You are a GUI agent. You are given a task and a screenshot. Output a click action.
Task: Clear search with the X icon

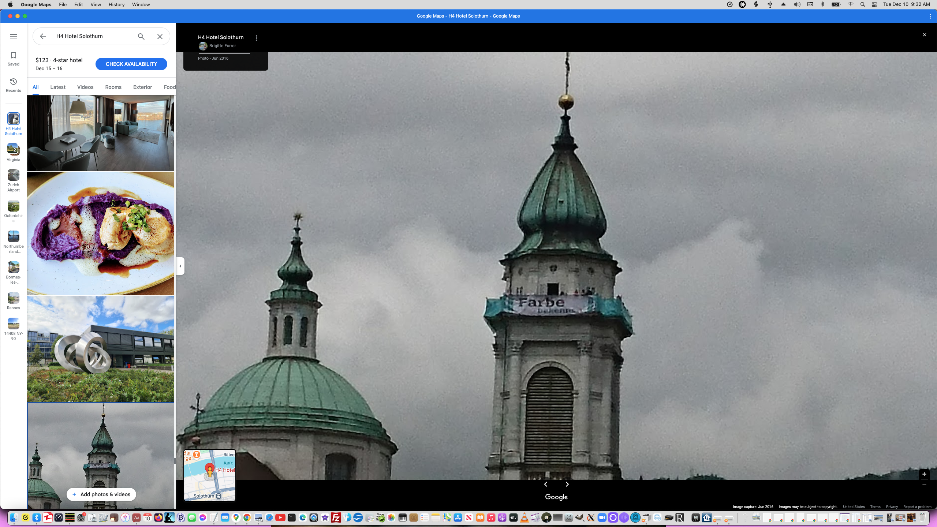tap(160, 36)
